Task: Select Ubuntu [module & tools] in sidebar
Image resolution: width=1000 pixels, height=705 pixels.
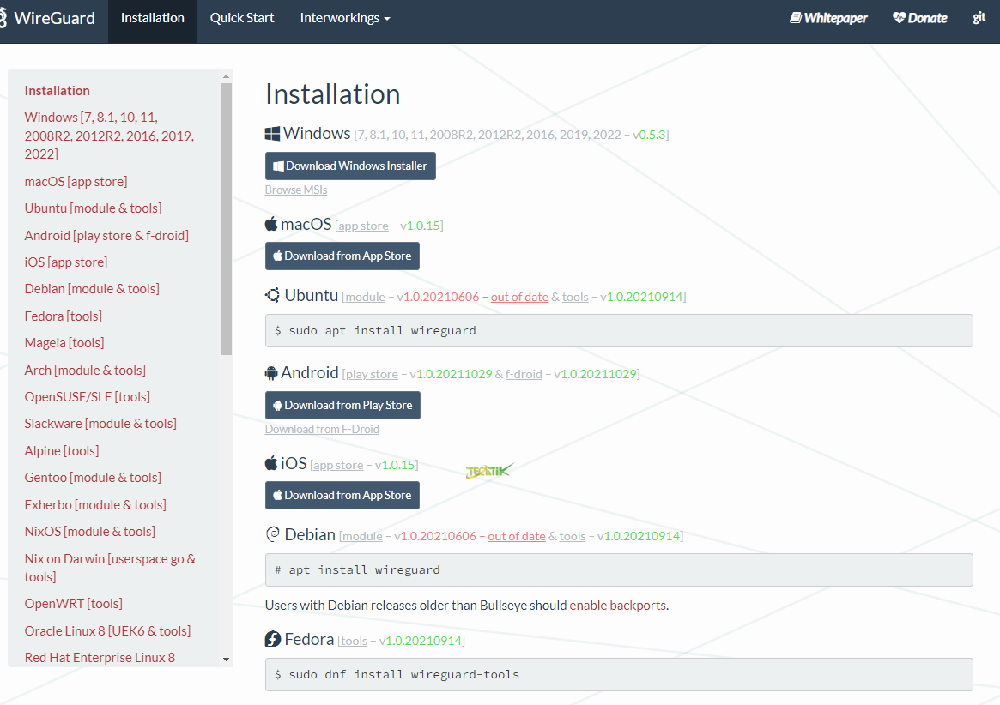Action: (93, 208)
